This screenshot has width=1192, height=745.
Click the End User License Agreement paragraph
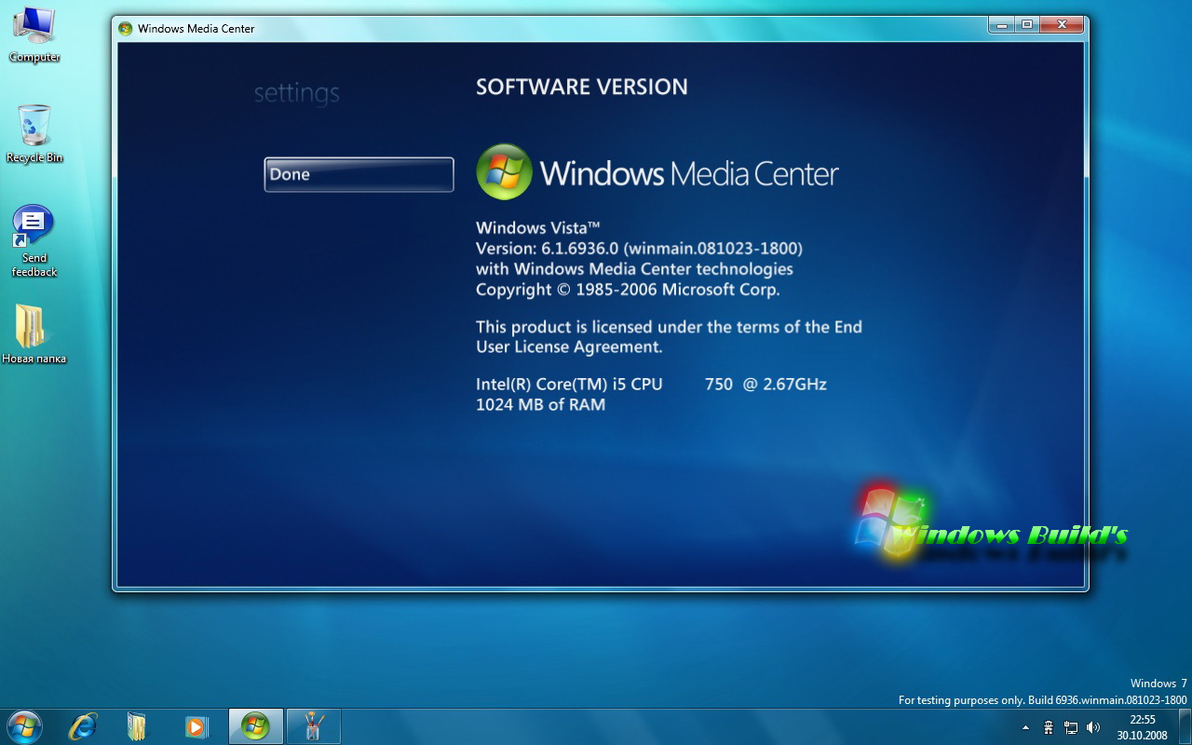(669, 336)
